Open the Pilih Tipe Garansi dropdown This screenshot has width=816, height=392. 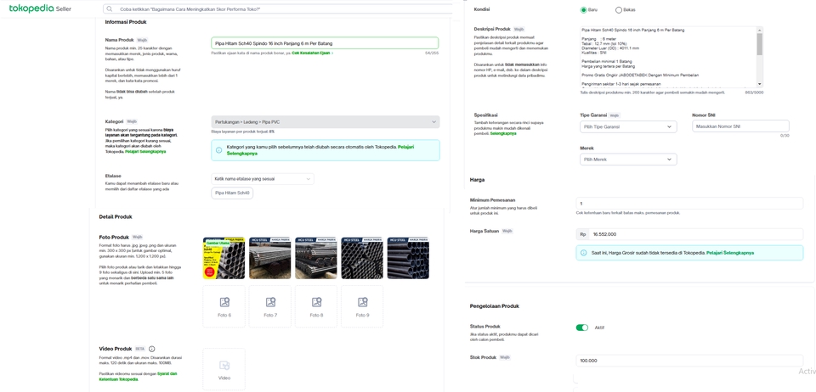628,126
